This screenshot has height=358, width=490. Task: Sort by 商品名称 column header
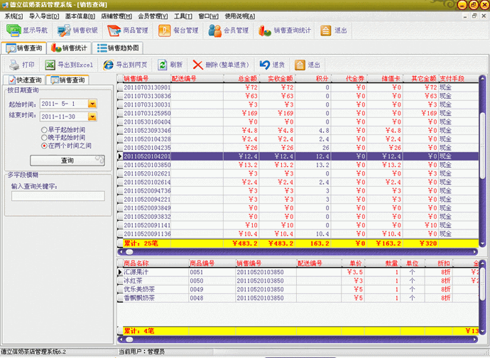pyautogui.click(x=156, y=264)
